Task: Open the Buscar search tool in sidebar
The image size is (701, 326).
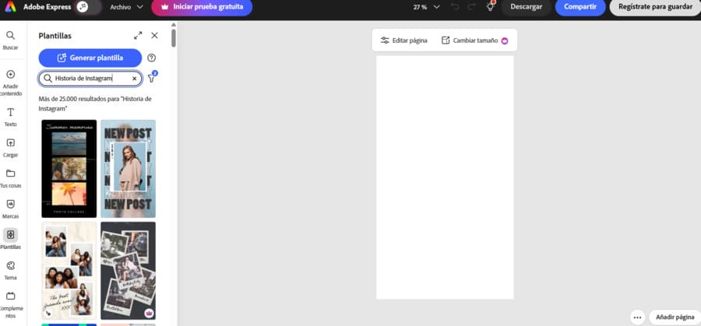Action: 10,40
